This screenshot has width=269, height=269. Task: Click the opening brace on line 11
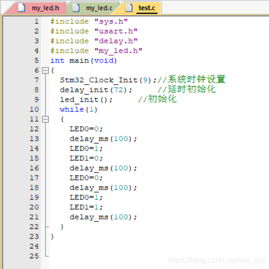tap(62, 119)
